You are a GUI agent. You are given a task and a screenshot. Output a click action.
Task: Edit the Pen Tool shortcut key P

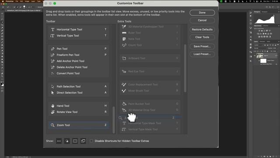(x=105, y=49)
